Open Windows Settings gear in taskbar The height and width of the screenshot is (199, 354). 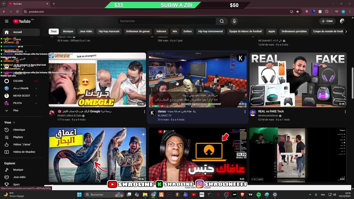[275, 195]
